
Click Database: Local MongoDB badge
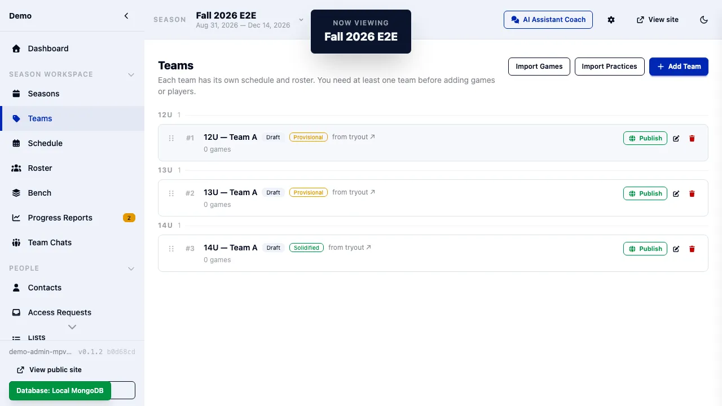pos(60,391)
